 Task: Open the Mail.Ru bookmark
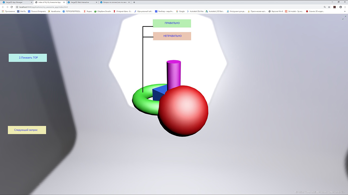point(21,11)
